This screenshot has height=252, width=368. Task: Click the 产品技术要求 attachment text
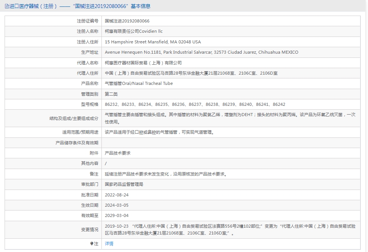[x=117, y=153]
